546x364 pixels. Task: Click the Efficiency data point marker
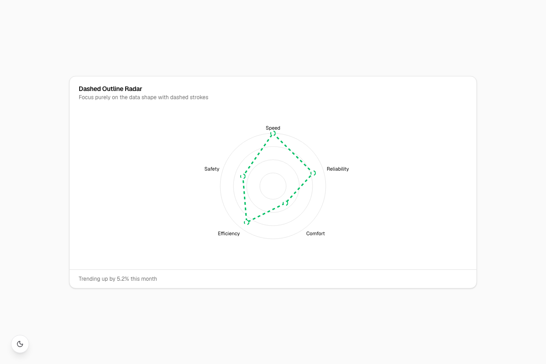tap(247, 222)
